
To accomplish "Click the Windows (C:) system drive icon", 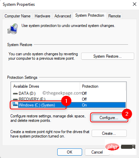I will 15,104.
